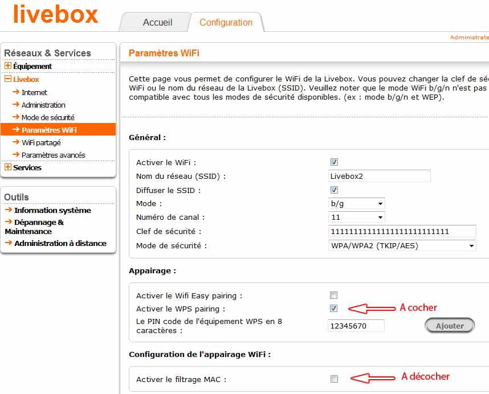Click the Administrateur link at top right
The width and height of the screenshot is (489, 394).
pos(470,38)
